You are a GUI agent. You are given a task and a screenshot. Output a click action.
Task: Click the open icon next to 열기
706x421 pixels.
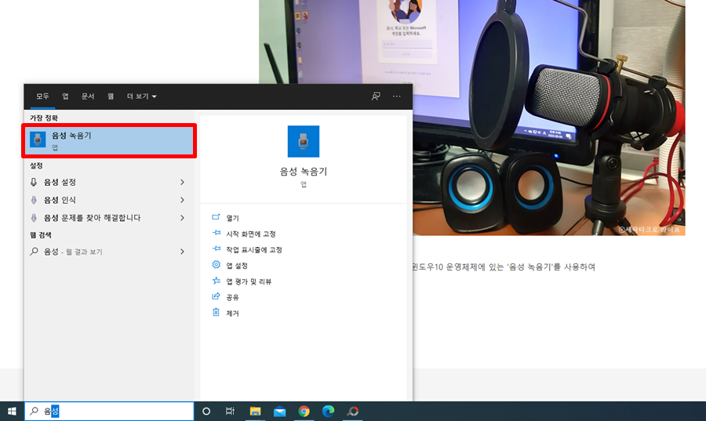click(217, 217)
